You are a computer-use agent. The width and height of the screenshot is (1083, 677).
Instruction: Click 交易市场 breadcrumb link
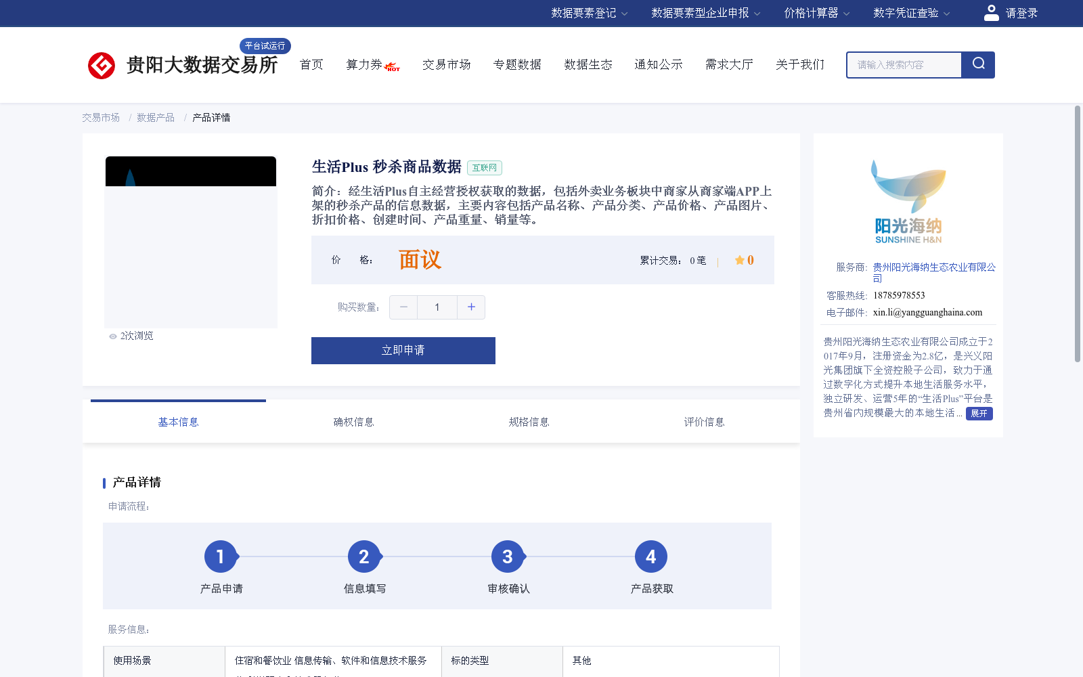pos(101,118)
